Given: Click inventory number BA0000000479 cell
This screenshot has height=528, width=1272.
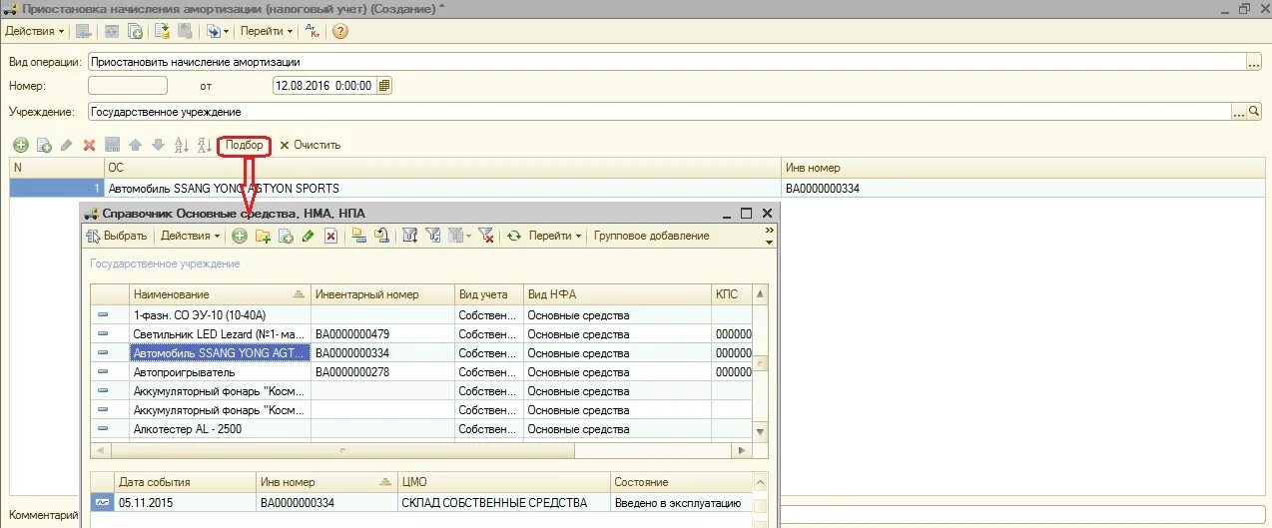Looking at the screenshot, I should [x=382, y=334].
